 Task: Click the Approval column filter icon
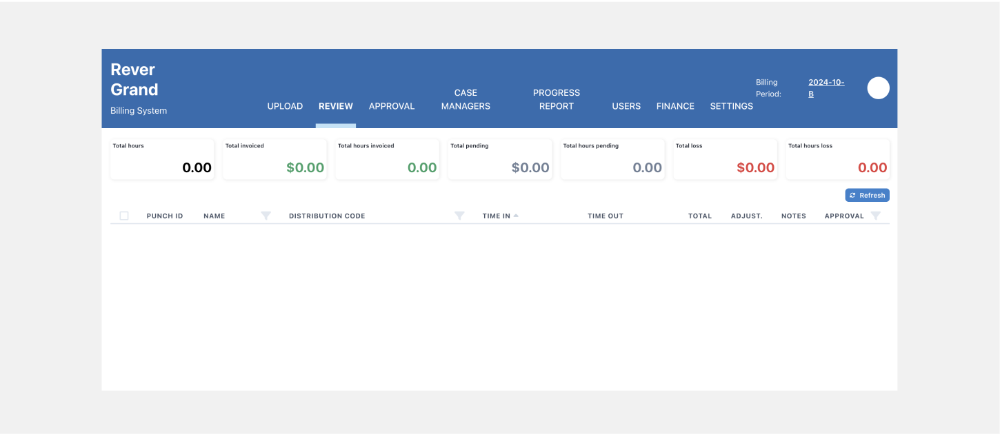coord(875,216)
